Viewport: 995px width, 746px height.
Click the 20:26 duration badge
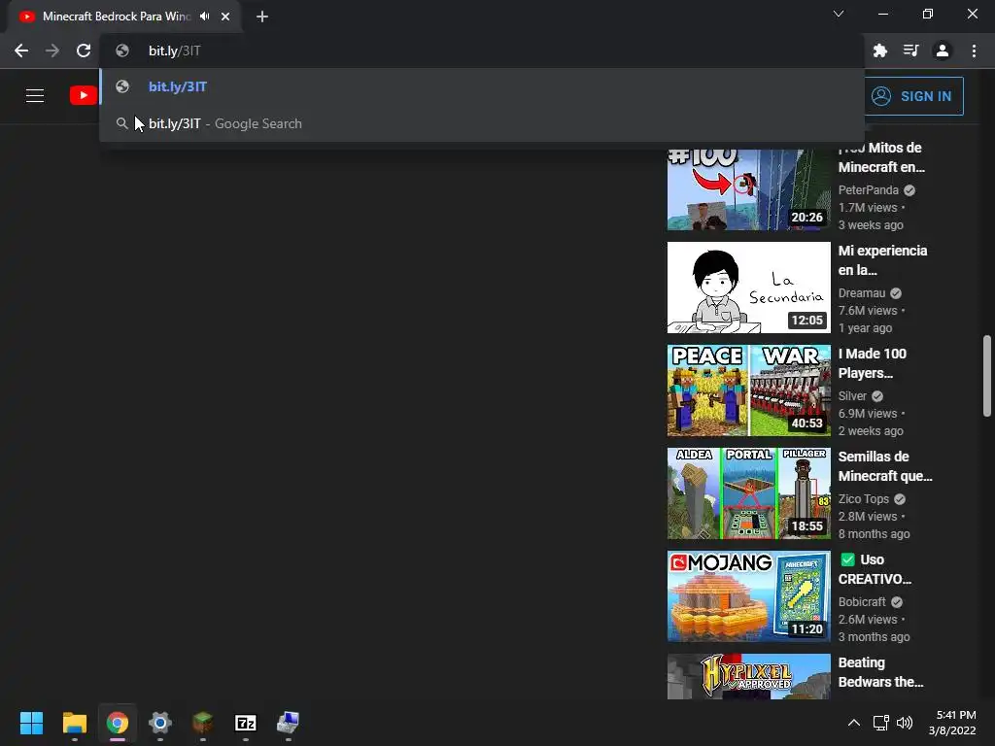click(x=806, y=217)
